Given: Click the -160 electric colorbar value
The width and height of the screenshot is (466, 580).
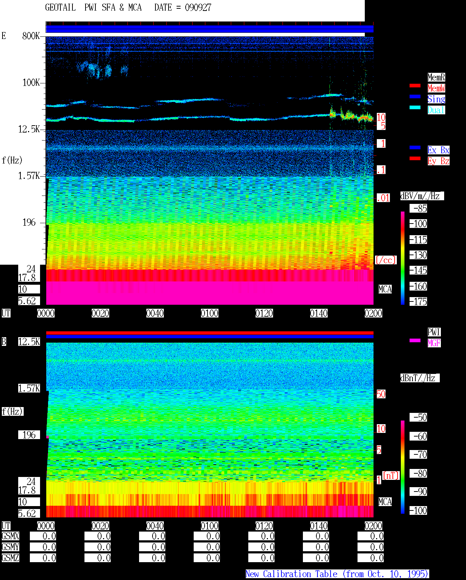Looking at the screenshot, I should (x=418, y=286).
